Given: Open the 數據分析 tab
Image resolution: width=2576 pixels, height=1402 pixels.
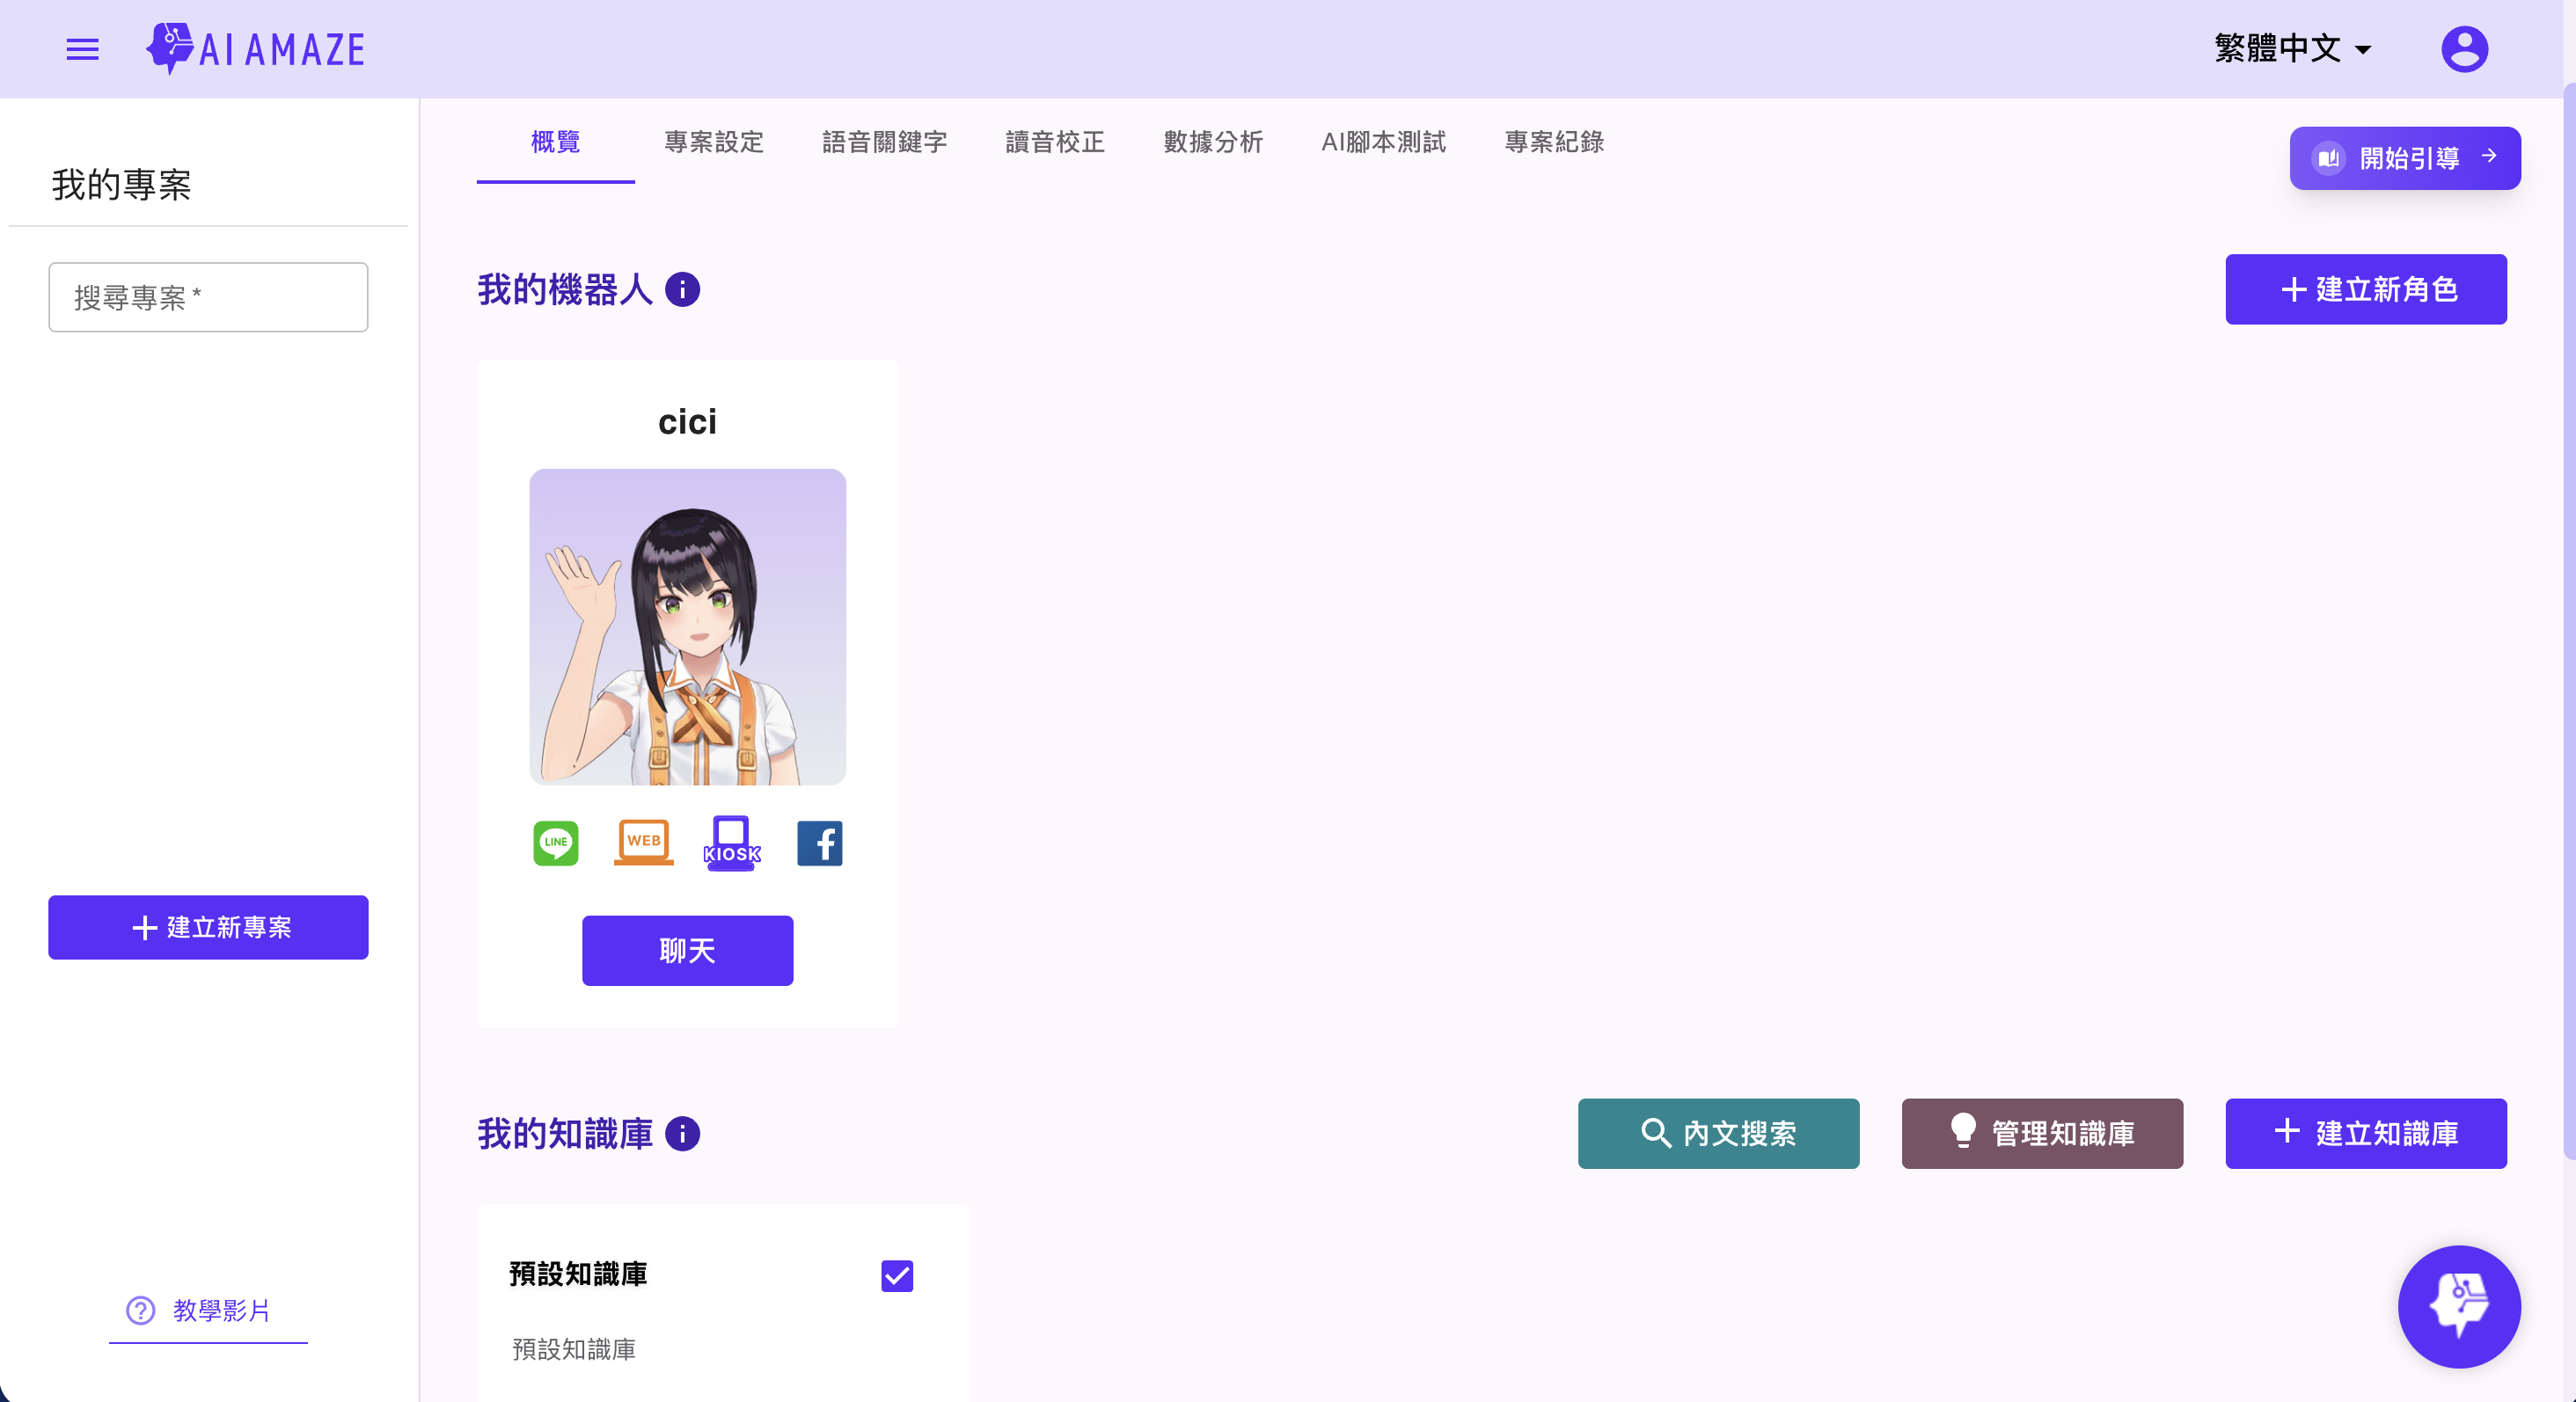Looking at the screenshot, I should point(1213,142).
